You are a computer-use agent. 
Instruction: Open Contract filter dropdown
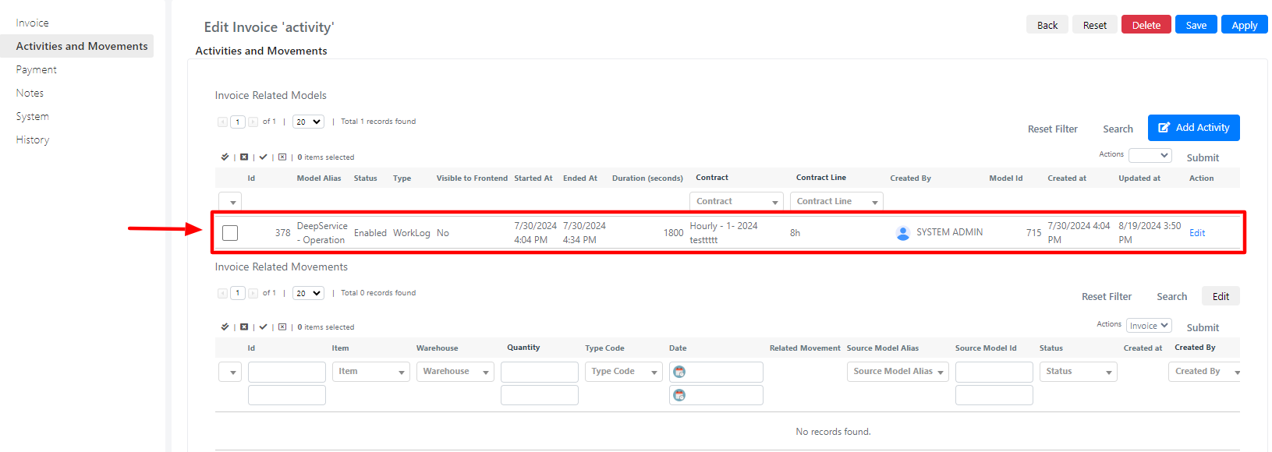(736, 201)
